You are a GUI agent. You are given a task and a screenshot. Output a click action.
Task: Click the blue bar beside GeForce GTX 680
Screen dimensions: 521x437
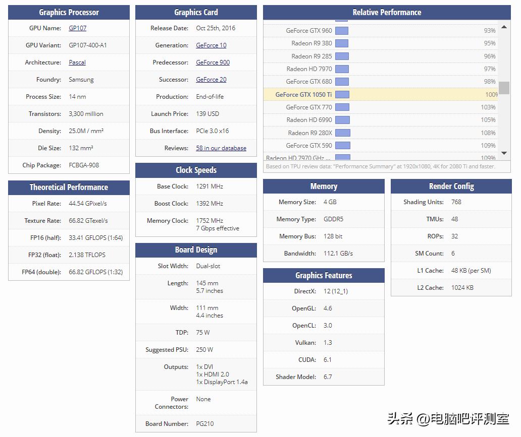point(341,82)
